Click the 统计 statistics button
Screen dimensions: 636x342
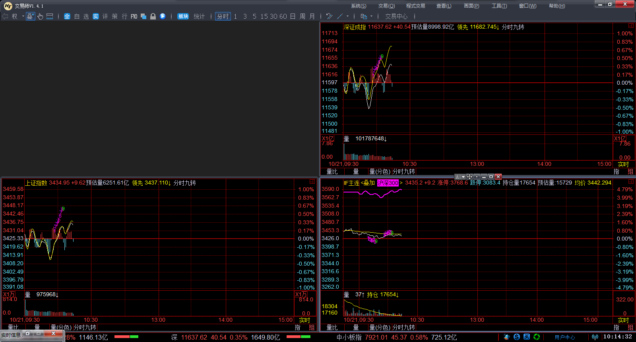199,16
